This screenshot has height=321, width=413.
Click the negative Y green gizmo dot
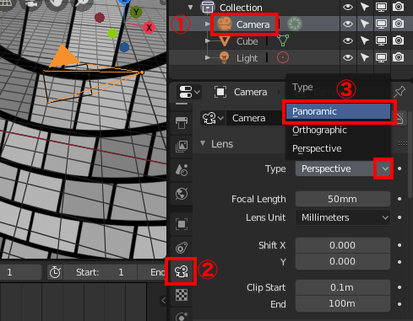[x=112, y=33]
